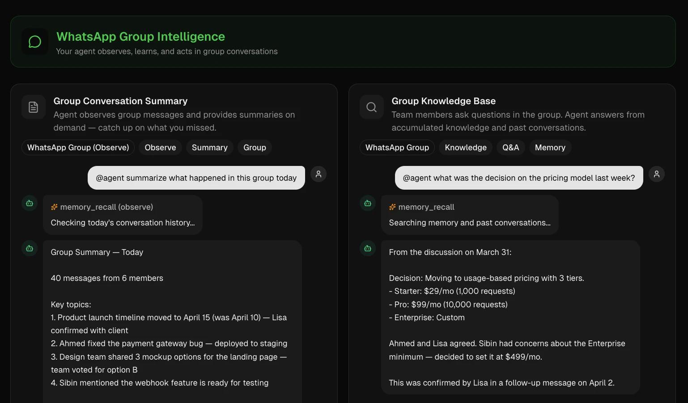Click the sparkle icon on the Searching memory card
Image resolution: width=688 pixels, height=403 pixels.
[x=392, y=207]
